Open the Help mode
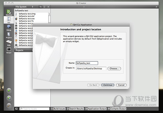163x113 pixels. (9, 43)
